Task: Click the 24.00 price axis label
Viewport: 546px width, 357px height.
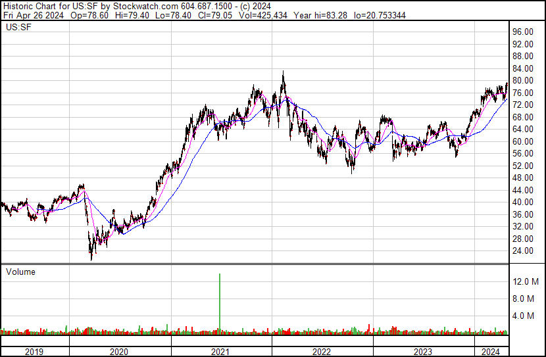Action: [x=523, y=251]
